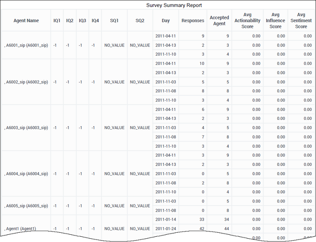The height and width of the screenshot is (242, 316).
Task: Select the Avg Sentiment Score header
Action: (x=301, y=21)
